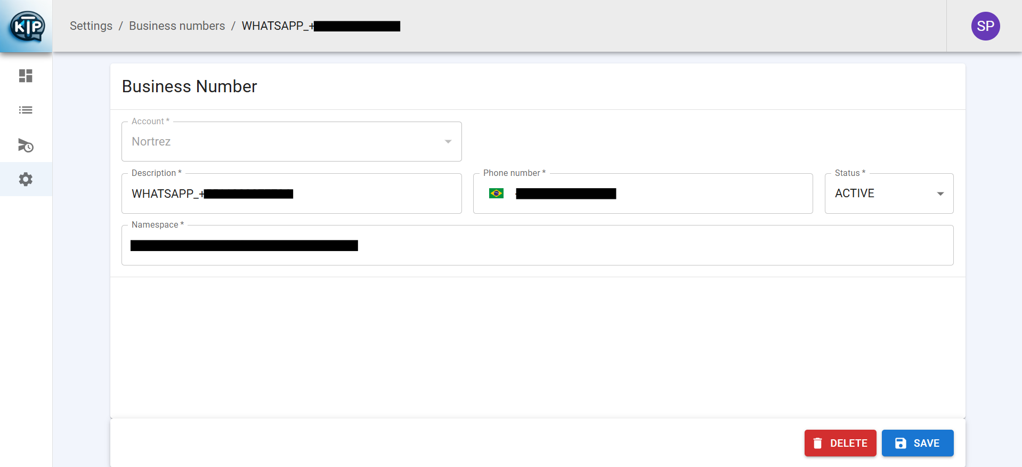Open the SP user avatar menu
The height and width of the screenshot is (467, 1022).
pos(985,26)
